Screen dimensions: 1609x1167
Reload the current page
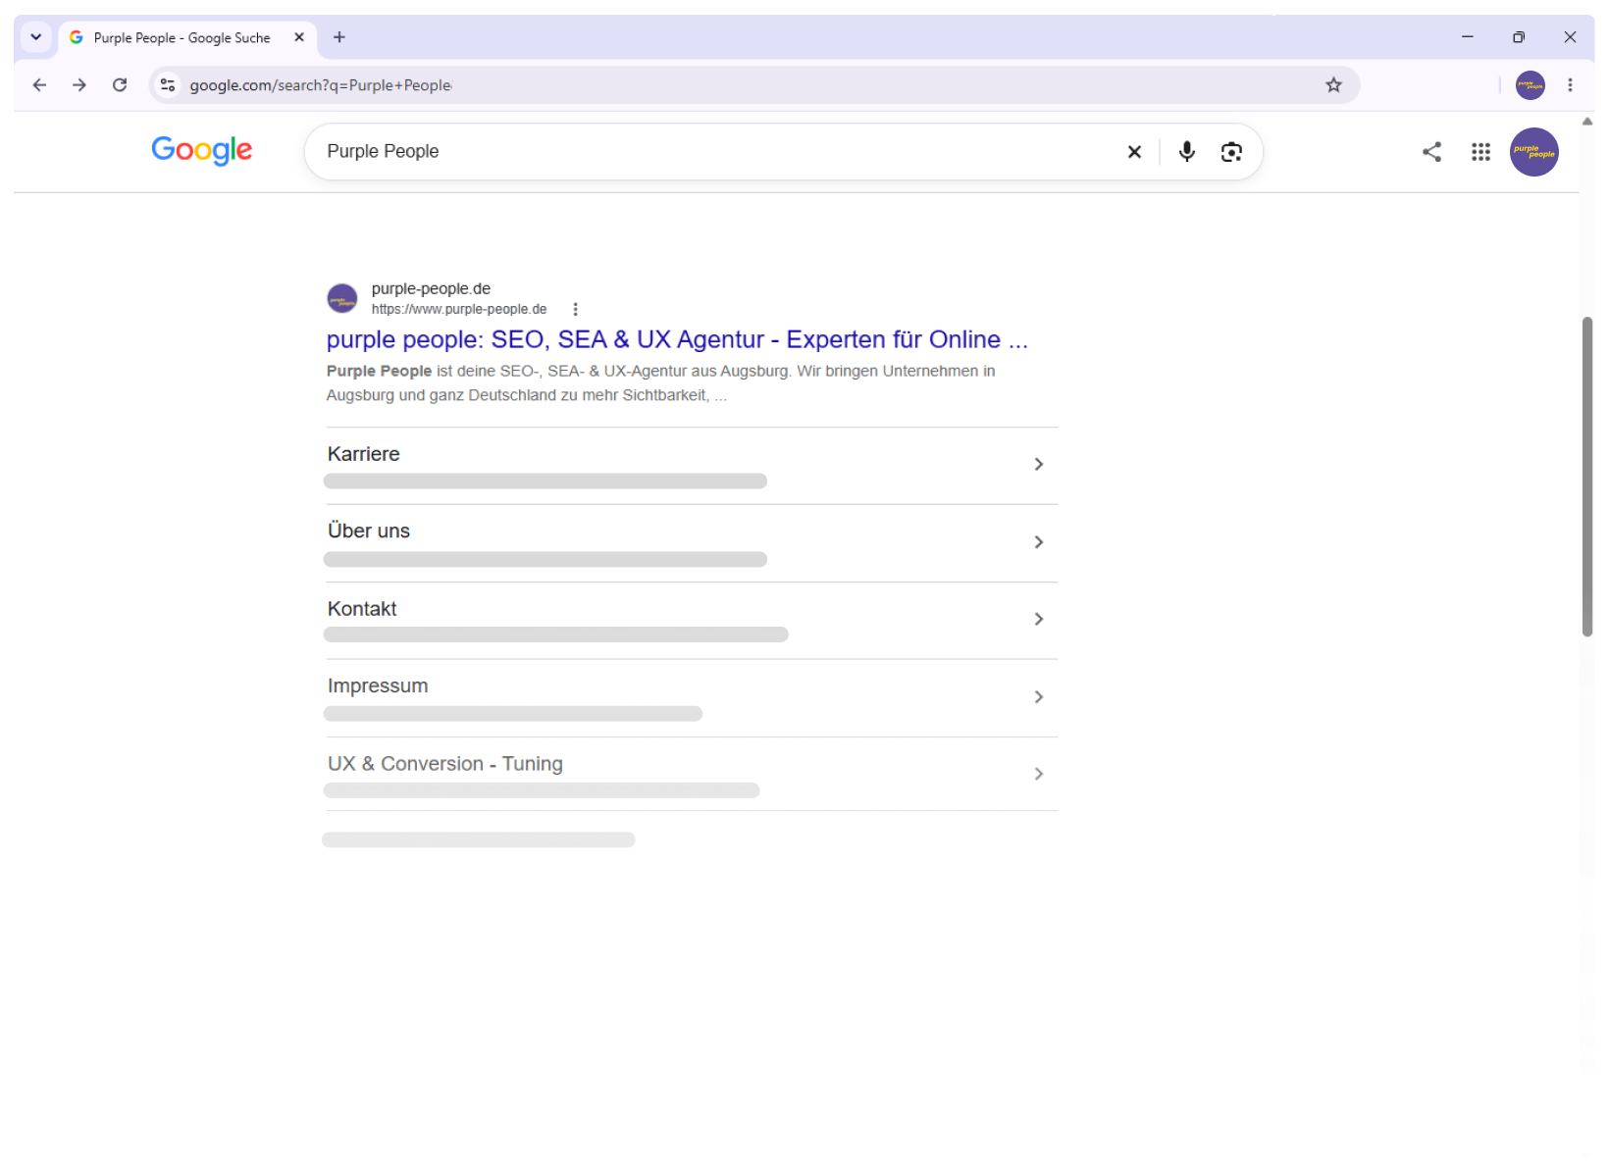120,85
